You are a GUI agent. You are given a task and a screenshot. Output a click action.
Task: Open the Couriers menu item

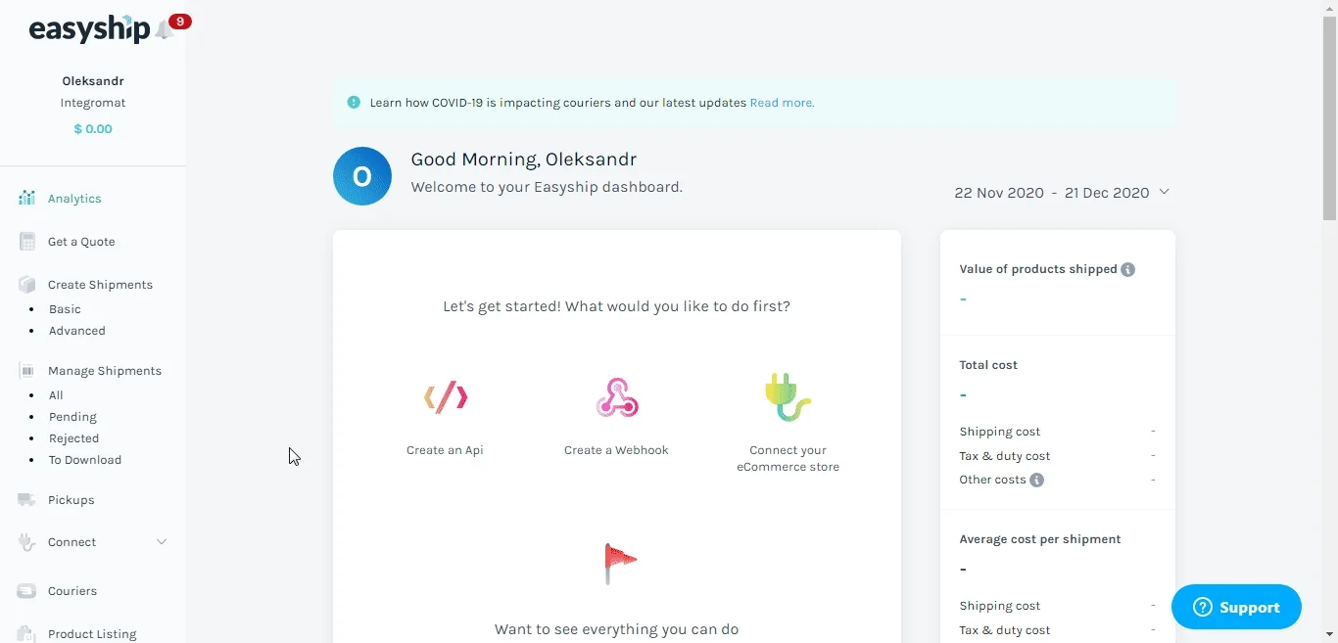pyautogui.click(x=72, y=591)
